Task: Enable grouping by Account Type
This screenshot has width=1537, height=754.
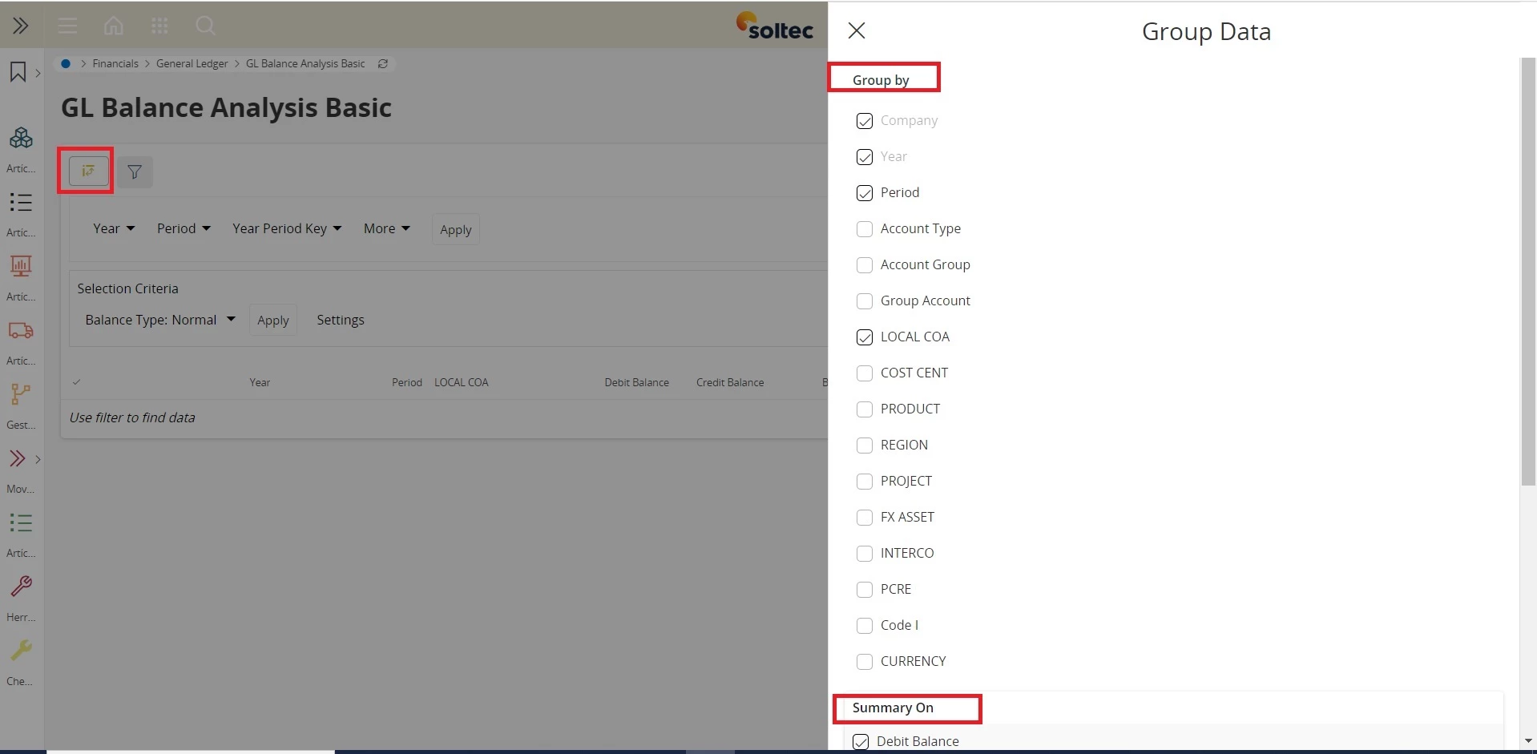Action: (865, 229)
